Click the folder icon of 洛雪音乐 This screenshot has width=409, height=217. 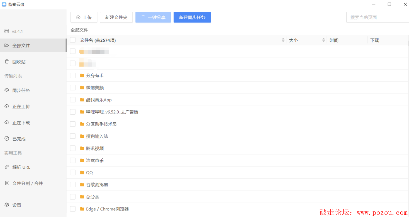(x=82, y=160)
